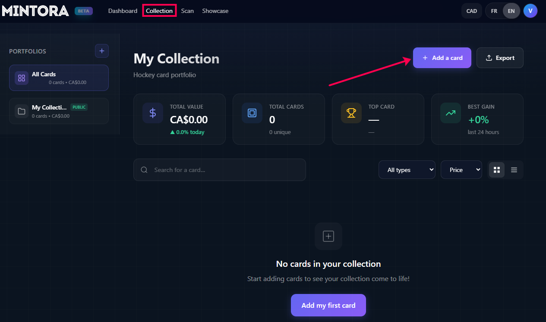Switch to grid view layout
The height and width of the screenshot is (322, 546).
pyautogui.click(x=497, y=170)
